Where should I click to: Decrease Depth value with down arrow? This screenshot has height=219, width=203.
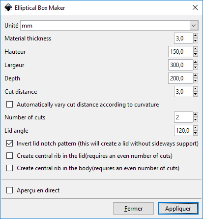pyautogui.click(x=195, y=81)
